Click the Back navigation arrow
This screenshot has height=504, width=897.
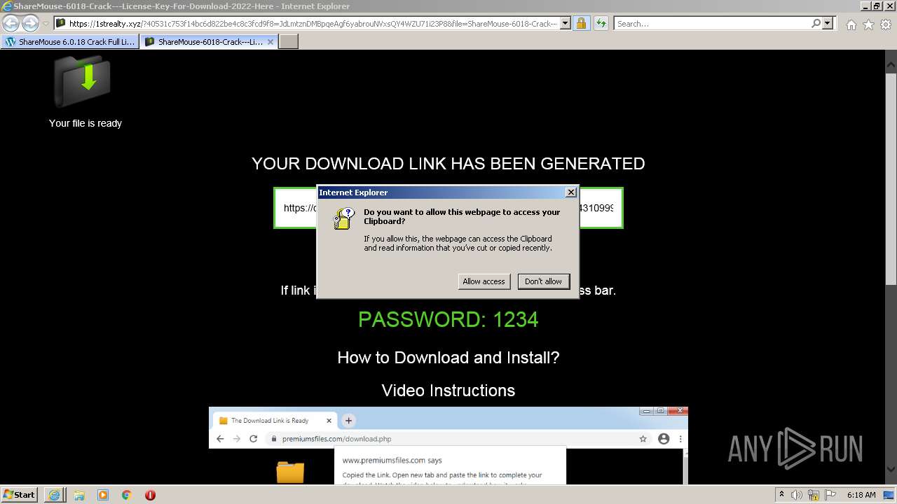coord(11,23)
